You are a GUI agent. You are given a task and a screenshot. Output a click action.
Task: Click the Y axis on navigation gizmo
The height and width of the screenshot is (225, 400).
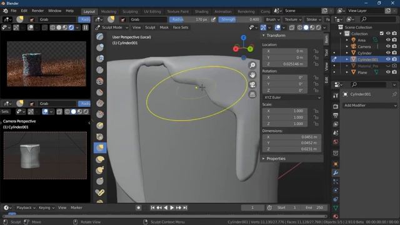[x=251, y=49]
